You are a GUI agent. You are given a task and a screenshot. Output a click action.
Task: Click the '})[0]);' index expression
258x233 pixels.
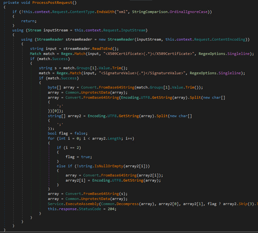point(56,111)
